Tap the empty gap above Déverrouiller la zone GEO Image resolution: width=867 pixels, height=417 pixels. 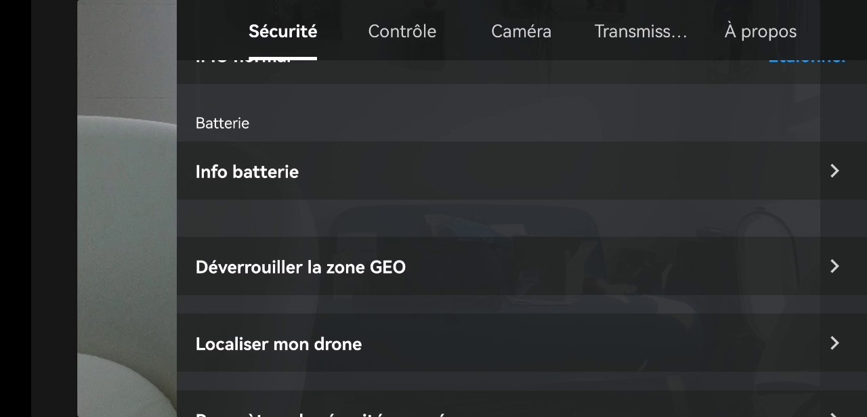point(522,218)
